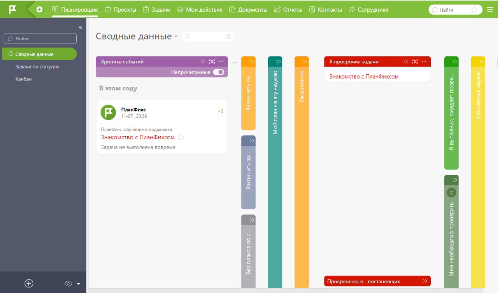Image resolution: width=498 pixels, height=293 pixels.
Task: Select Канбан in the sidebar
Action: pyautogui.click(x=23, y=79)
